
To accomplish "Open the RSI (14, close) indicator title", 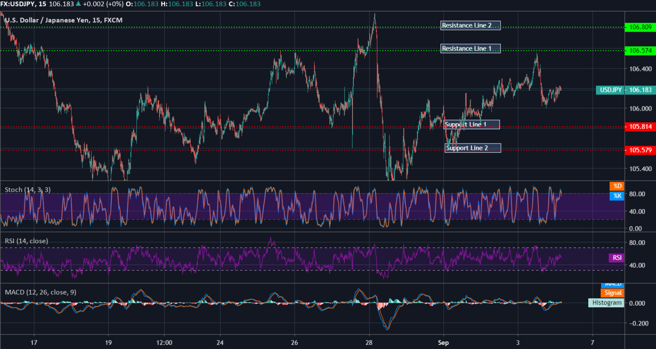I will pos(26,241).
